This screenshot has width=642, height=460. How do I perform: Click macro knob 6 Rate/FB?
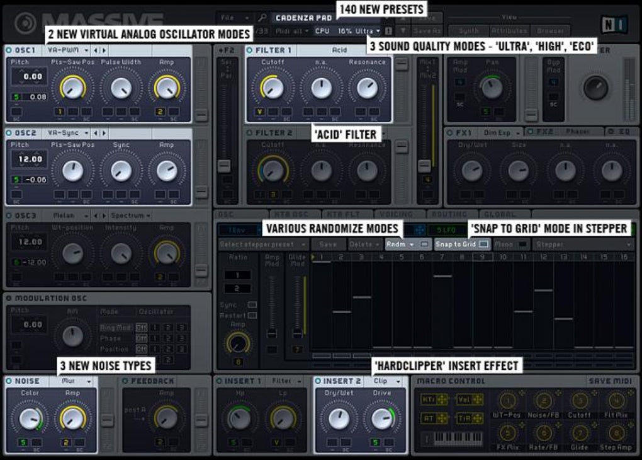544,433
